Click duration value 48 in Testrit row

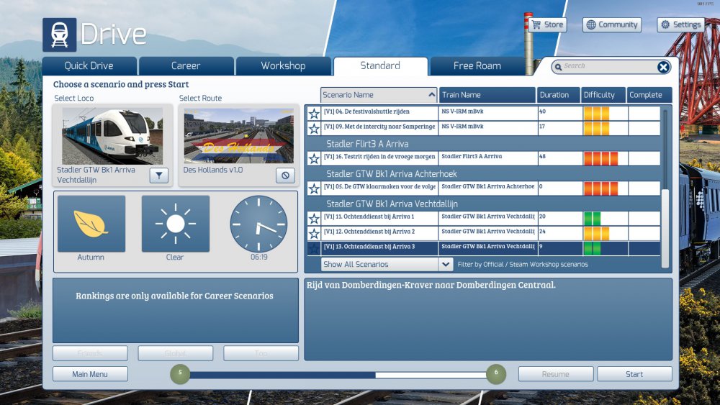click(x=542, y=156)
